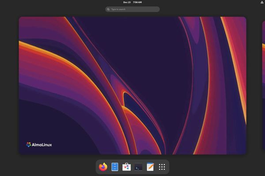
Task: Expand notifications by clicking "7:58 AM"
Action: 137,2
